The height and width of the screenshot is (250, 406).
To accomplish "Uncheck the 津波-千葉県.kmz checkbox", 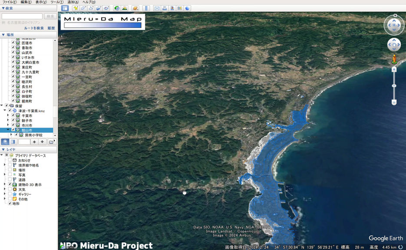I will point(10,111).
